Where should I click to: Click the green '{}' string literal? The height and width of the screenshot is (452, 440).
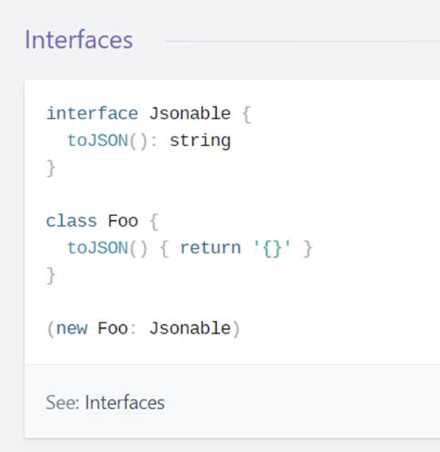(272, 248)
